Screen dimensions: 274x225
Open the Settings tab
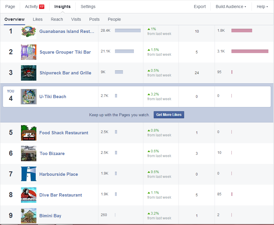(88, 7)
